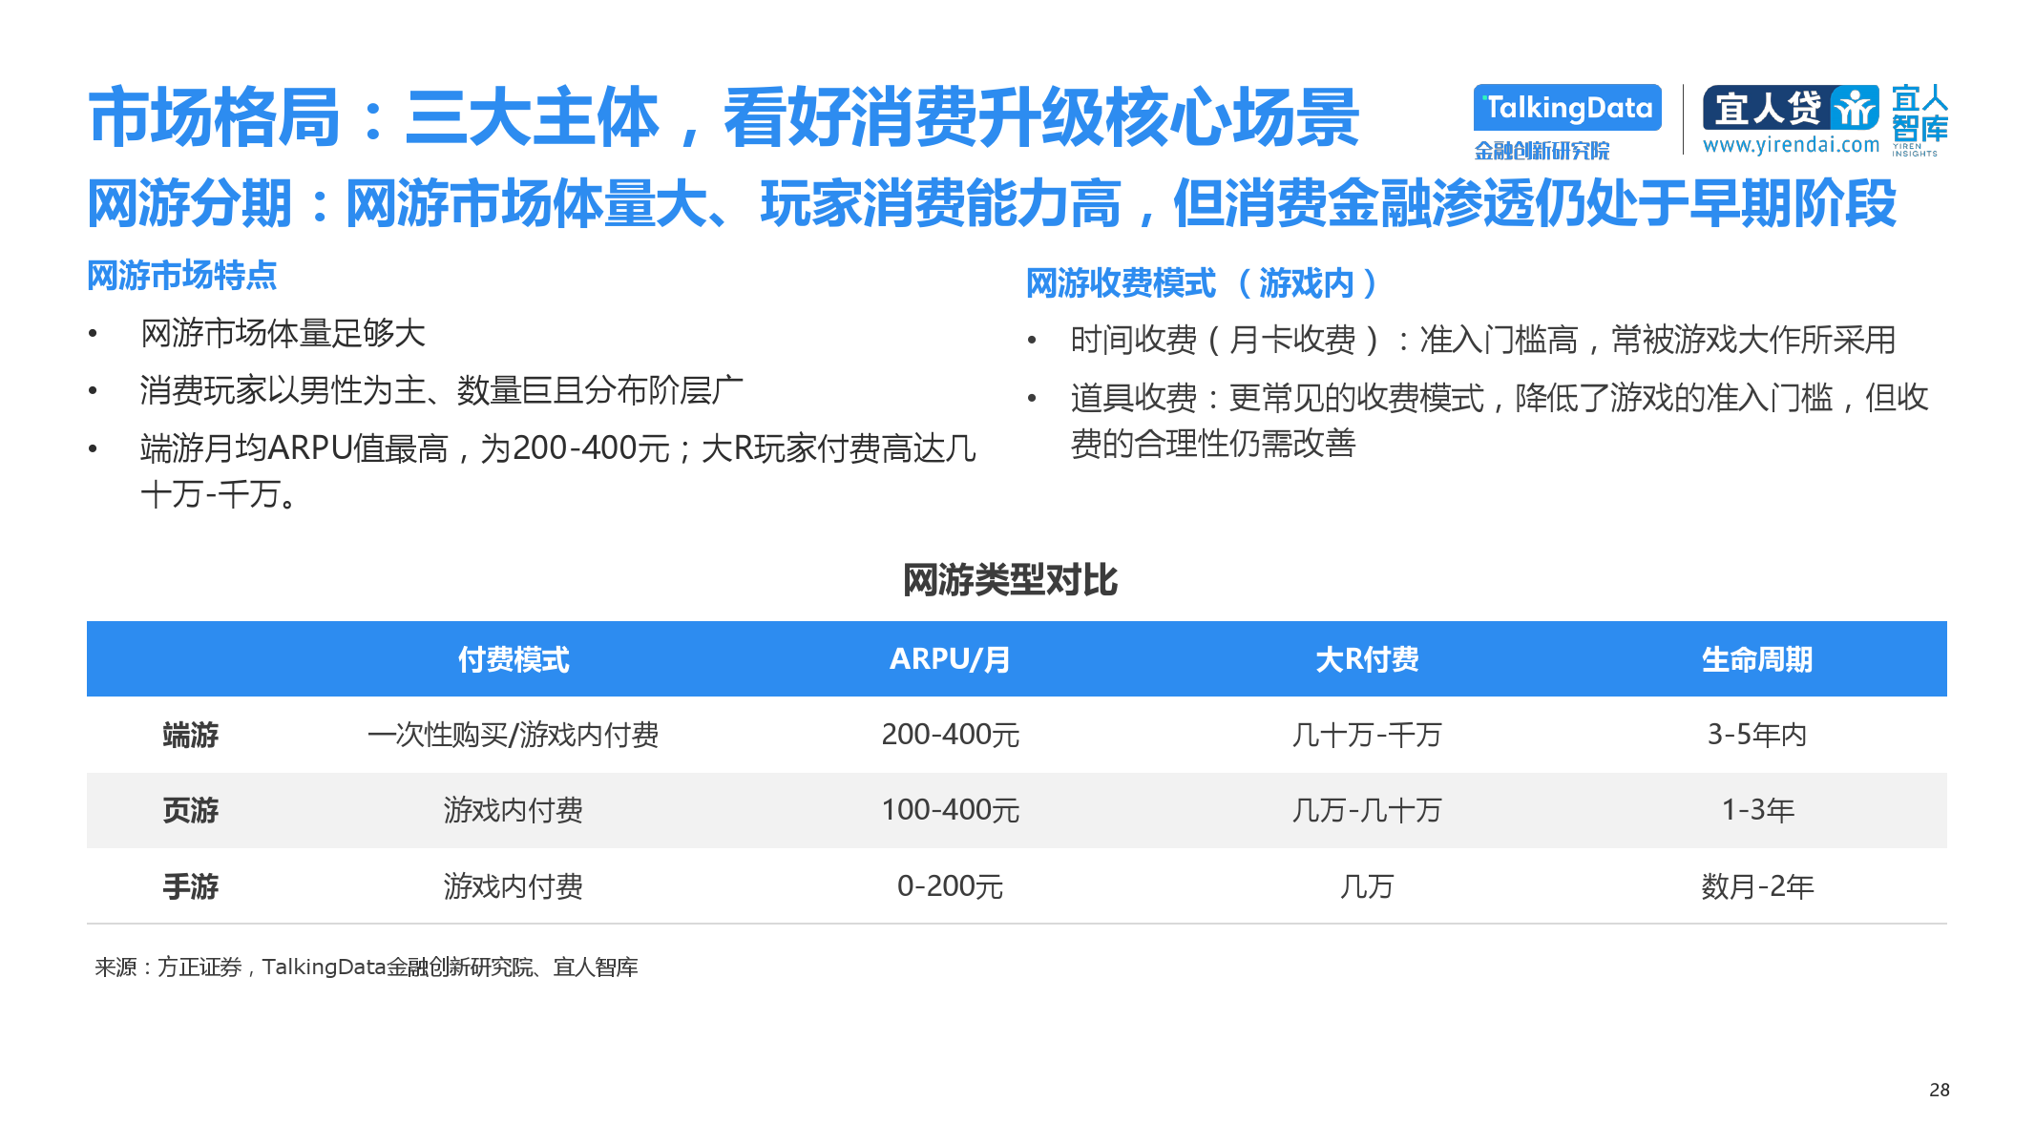Open the www.yirendai.com link
This screenshot has width=2035, height=1144.
click(x=1791, y=145)
